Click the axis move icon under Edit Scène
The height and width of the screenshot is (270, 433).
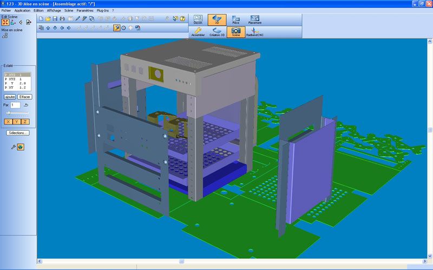[13, 23]
